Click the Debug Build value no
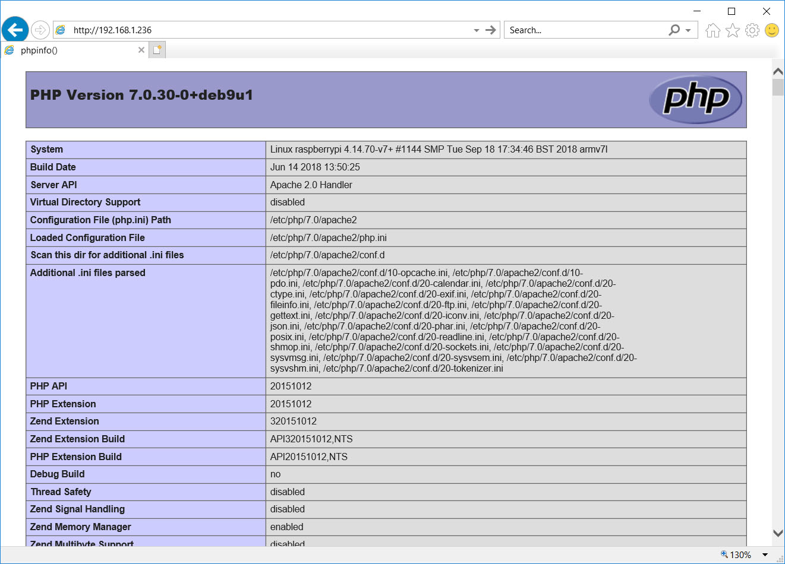Image resolution: width=785 pixels, height=564 pixels. 275,474
